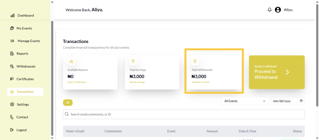Click the Logout icon in sidebar
319x140 pixels.
pyautogui.click(x=12, y=130)
